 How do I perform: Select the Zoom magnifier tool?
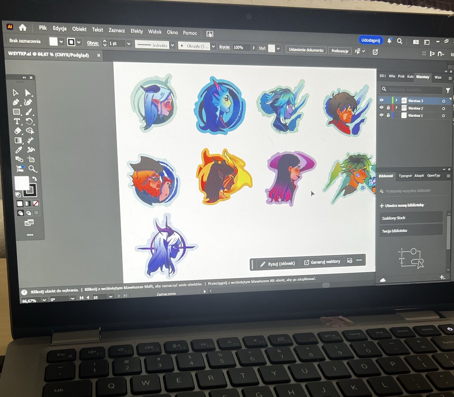point(32,168)
